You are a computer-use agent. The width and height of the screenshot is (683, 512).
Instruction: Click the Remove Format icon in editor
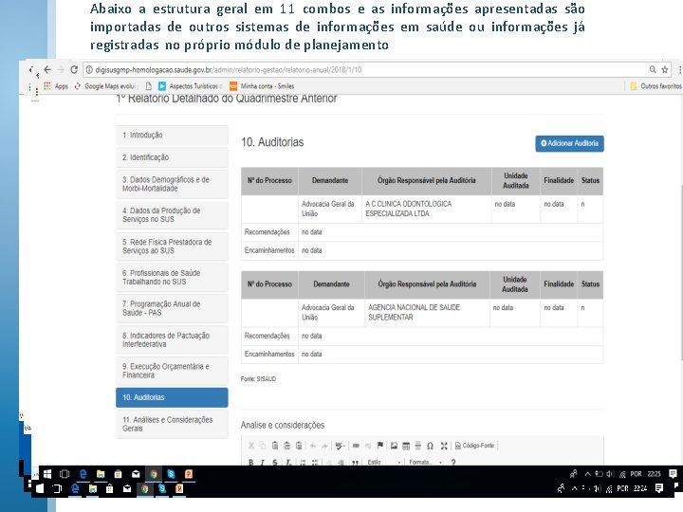coord(288,463)
